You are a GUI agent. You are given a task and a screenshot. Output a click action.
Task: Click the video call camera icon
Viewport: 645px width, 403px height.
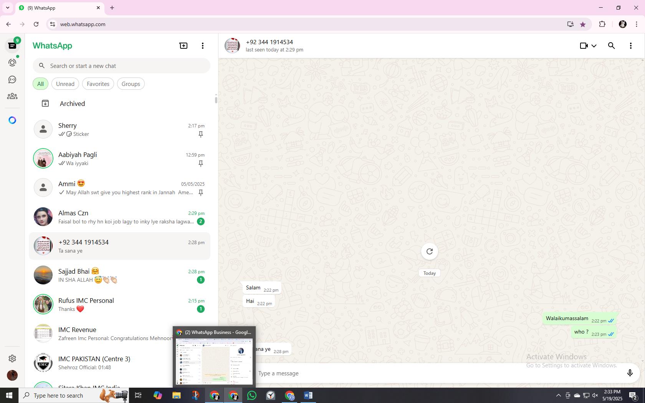pos(584,46)
